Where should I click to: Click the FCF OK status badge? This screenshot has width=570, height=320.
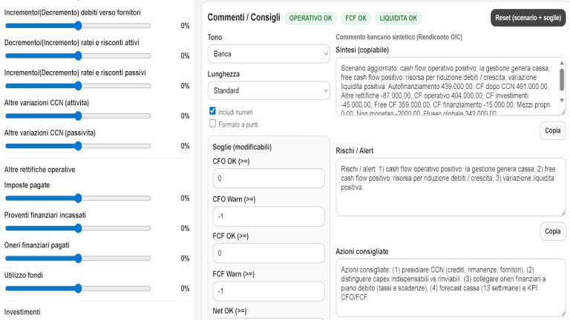[x=355, y=18]
